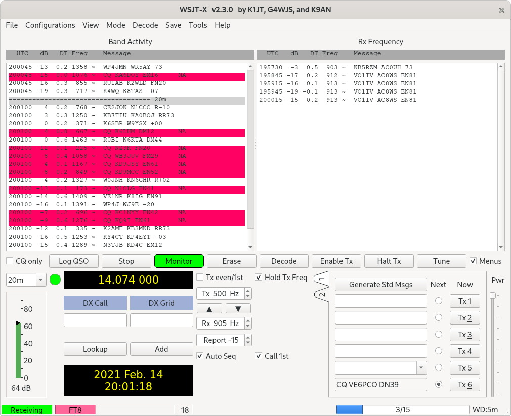Click the green band status indicator light
The width and height of the screenshot is (511, 416).
tap(55, 280)
